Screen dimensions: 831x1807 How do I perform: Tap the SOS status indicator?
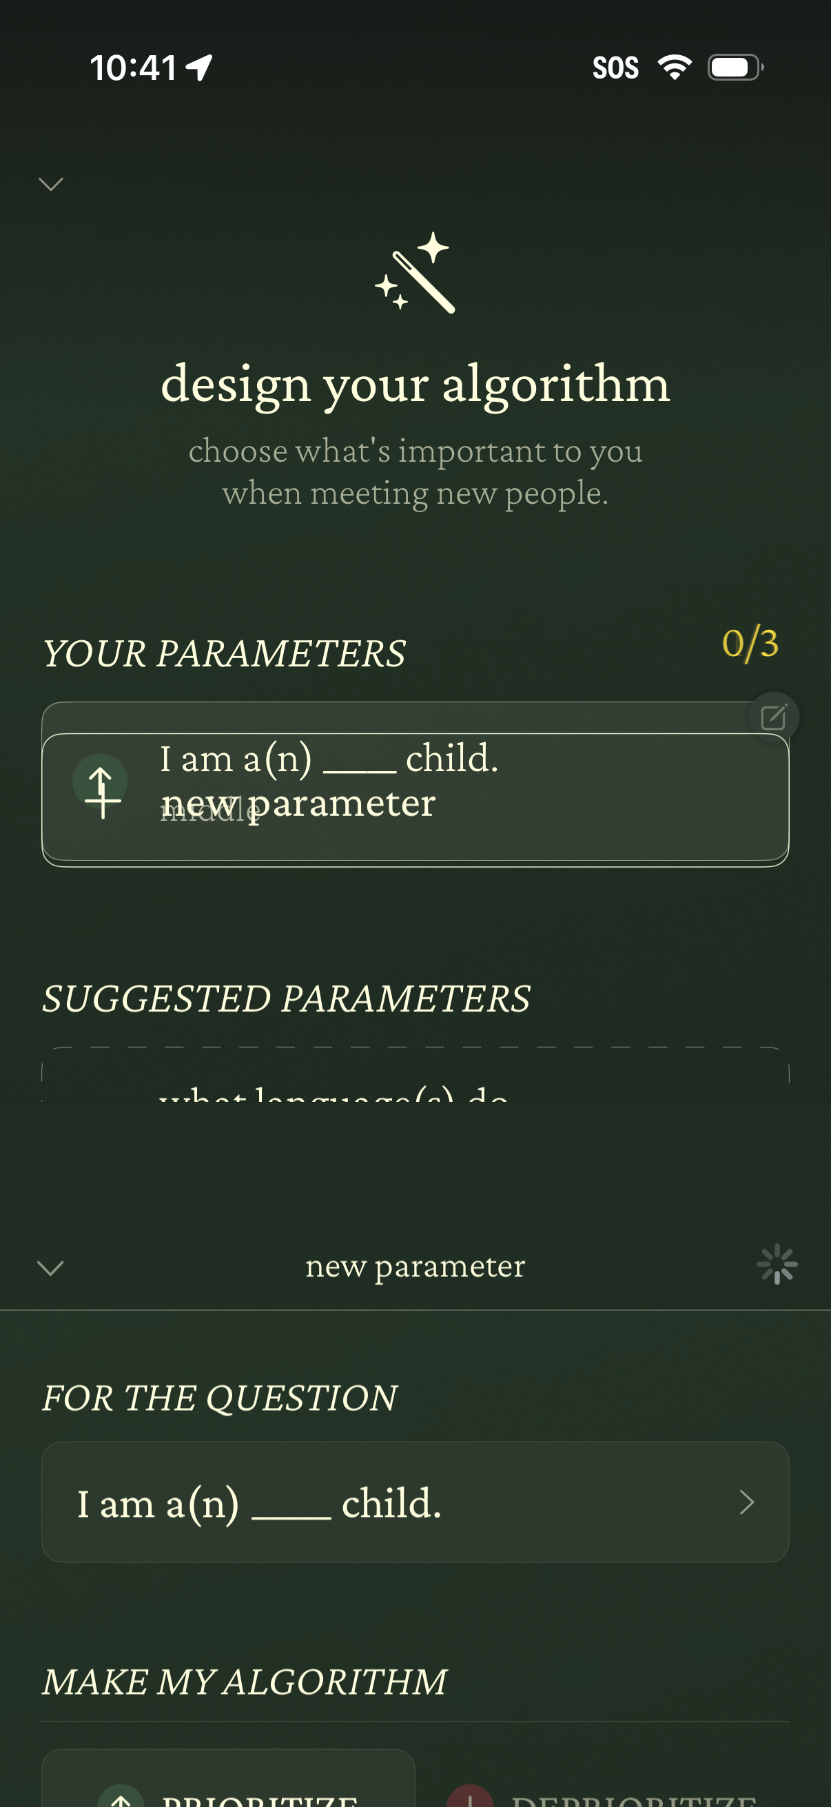[615, 68]
